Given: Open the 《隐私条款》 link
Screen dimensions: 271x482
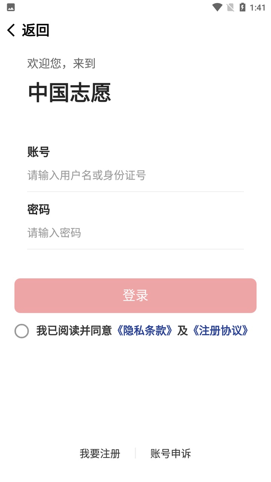Looking at the screenshot, I should click(x=145, y=331).
